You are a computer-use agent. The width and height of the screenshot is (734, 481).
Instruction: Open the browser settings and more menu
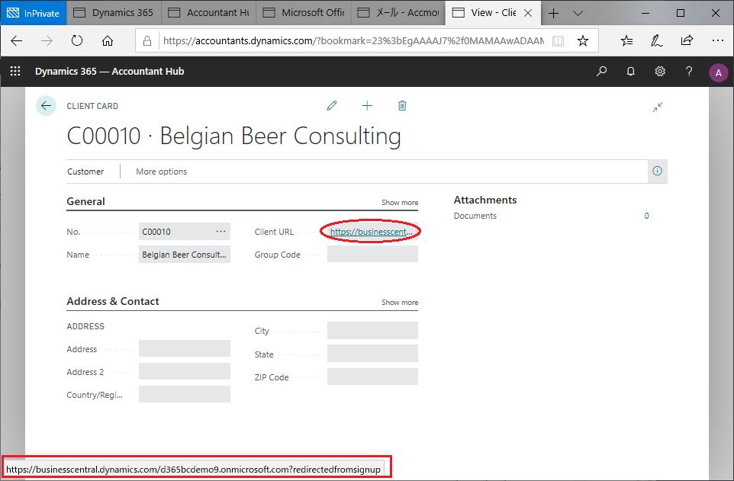(718, 40)
